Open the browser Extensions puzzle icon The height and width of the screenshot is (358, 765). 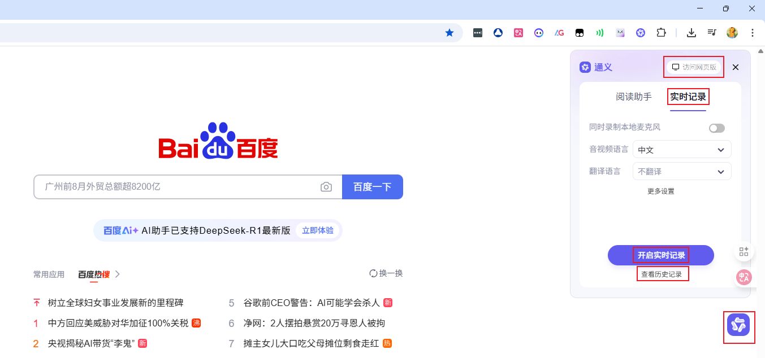[x=661, y=33]
